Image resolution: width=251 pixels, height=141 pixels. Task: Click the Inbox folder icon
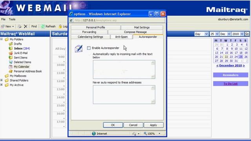(x=11, y=48)
